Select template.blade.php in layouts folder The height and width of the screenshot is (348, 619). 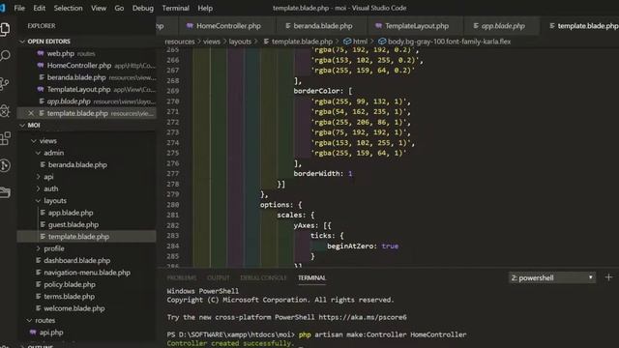[86, 236]
